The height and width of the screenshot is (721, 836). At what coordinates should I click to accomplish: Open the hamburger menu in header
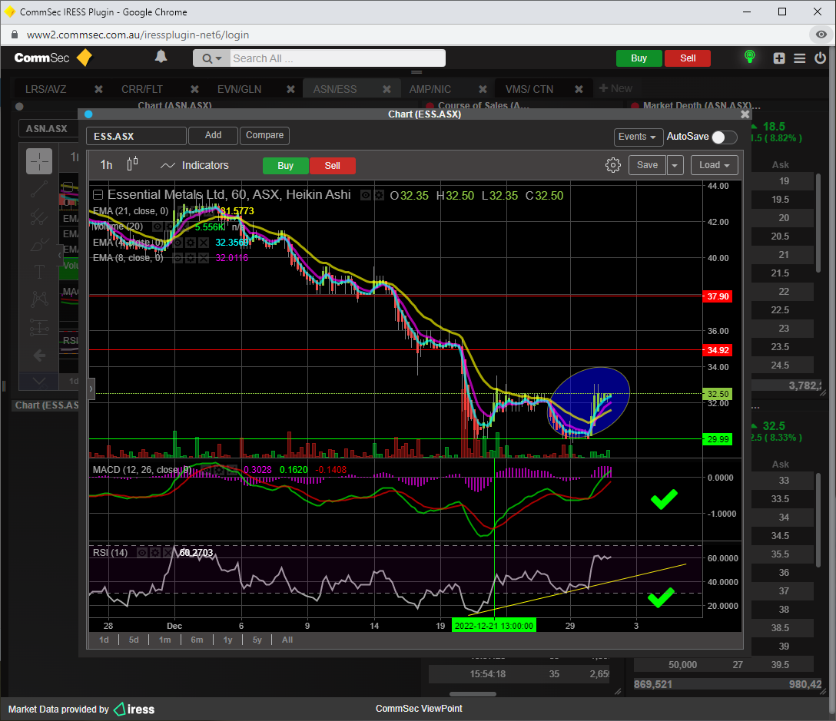coord(800,58)
